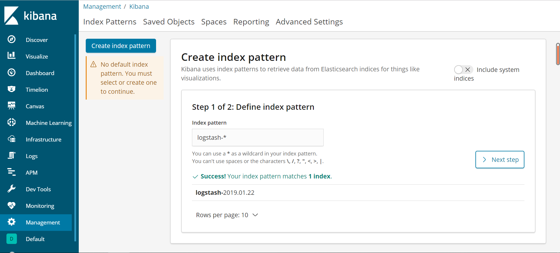Open Canvas via its easel icon
The image size is (560, 253).
[x=11, y=106]
